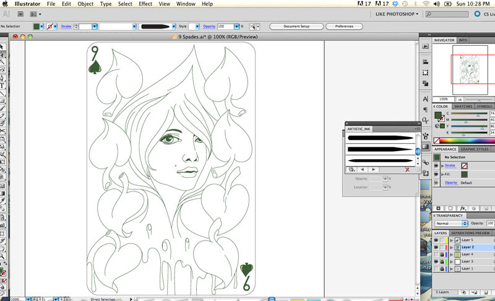This screenshot has height=301, width=495.
Task: Open the Object menu
Action: pos(85,4)
